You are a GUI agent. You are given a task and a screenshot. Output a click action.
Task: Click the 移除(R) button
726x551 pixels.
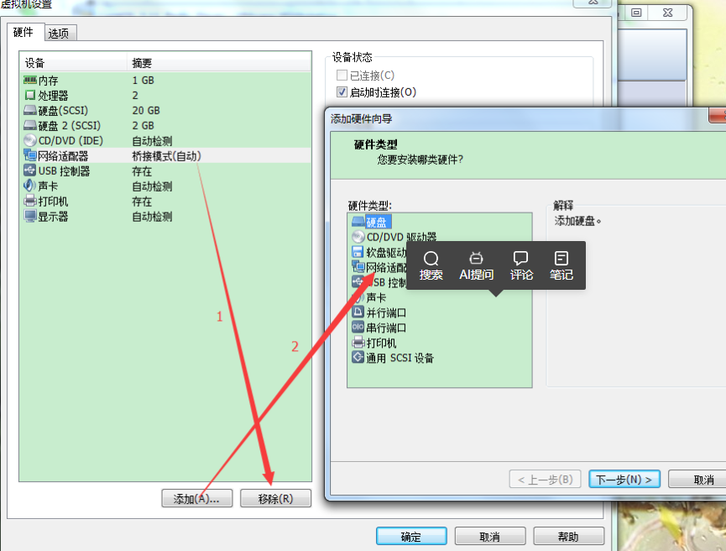pyautogui.click(x=277, y=498)
